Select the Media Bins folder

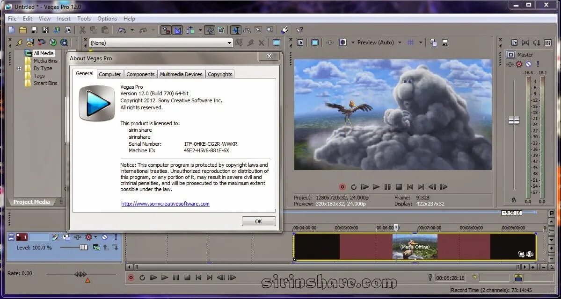point(45,61)
